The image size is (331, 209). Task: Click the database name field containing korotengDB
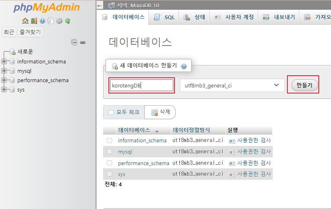pyautogui.click(x=141, y=85)
